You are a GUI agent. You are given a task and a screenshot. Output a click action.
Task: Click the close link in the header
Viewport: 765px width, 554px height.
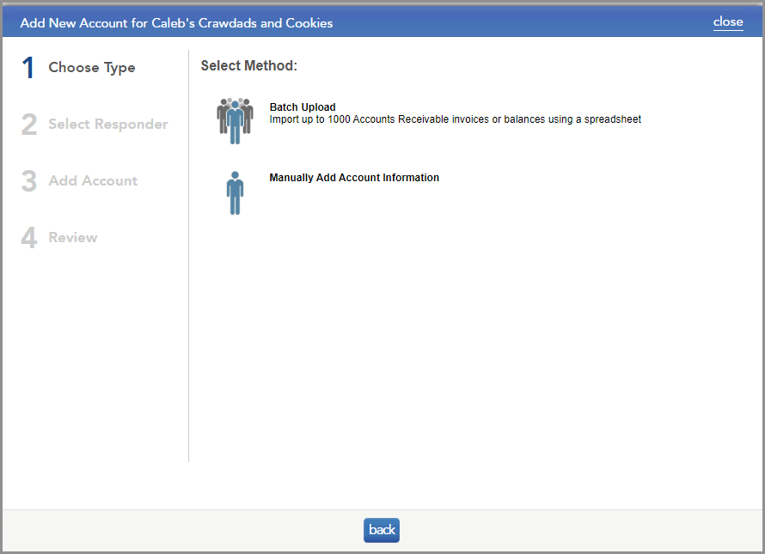point(728,21)
